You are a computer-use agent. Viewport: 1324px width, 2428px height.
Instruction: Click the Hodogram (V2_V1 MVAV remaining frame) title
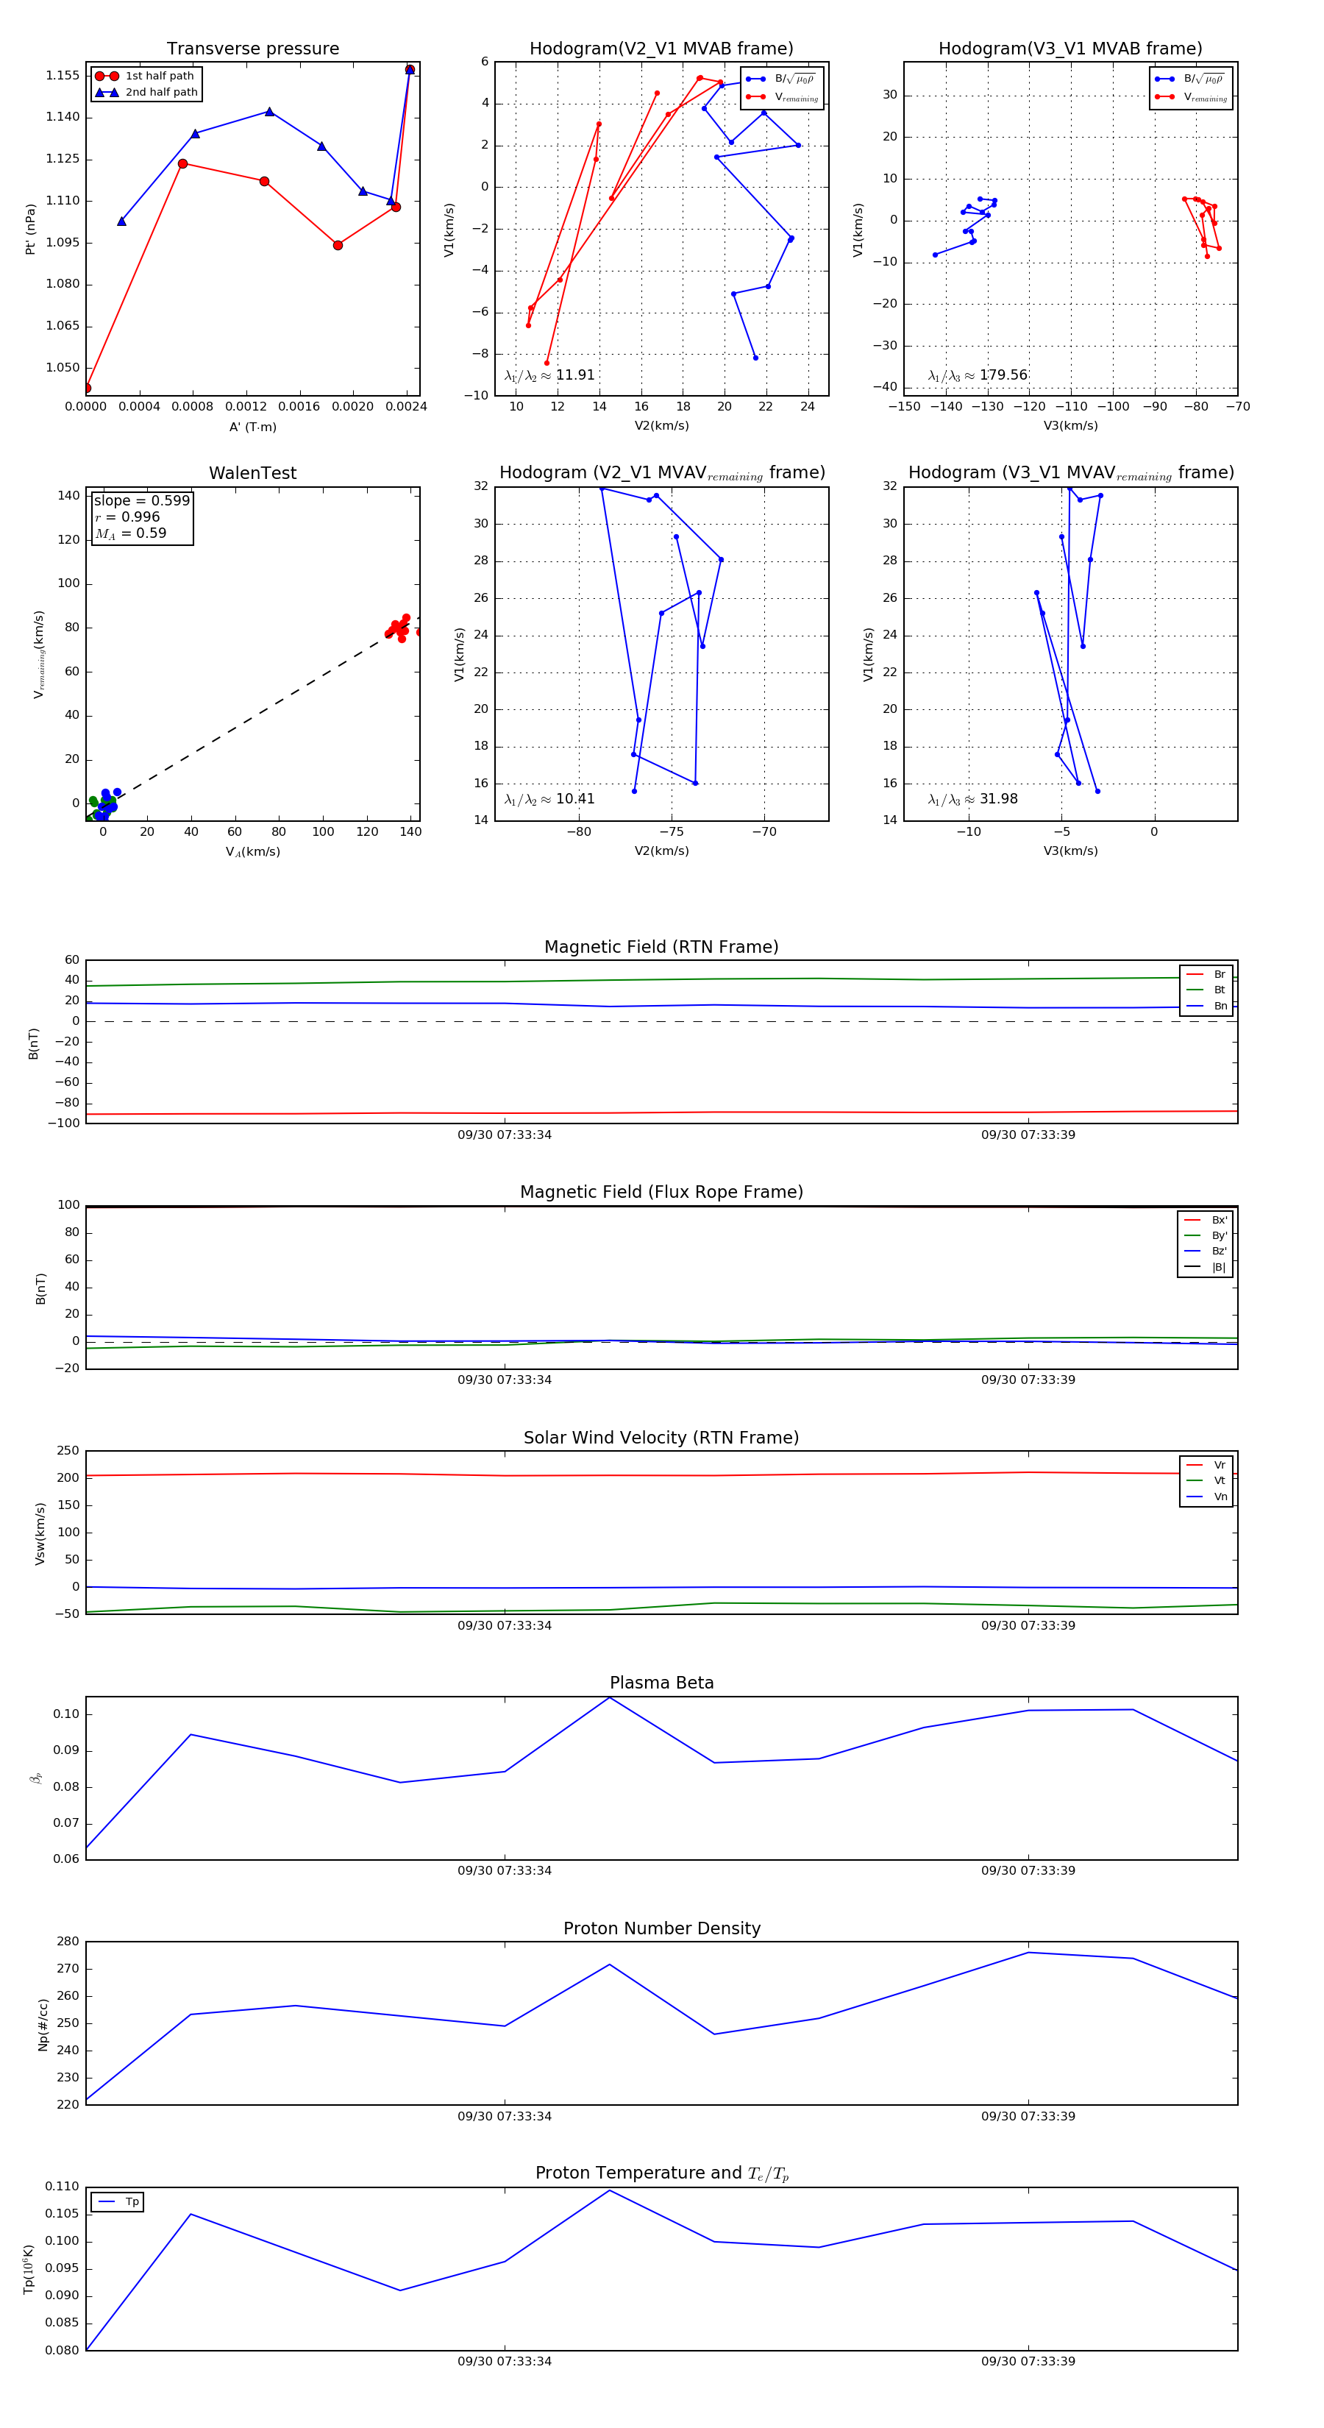point(661,473)
